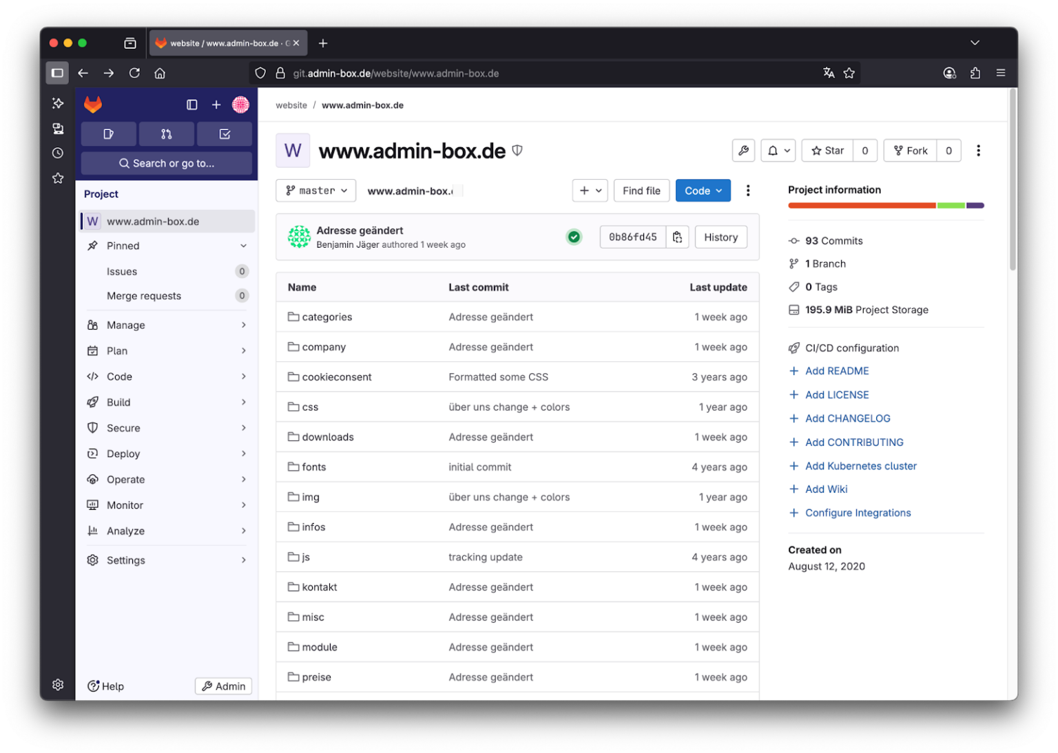Screen dimensions: 1058x753
Task: Toggle the GitLab sidebar collapse icon
Action: [x=192, y=105]
